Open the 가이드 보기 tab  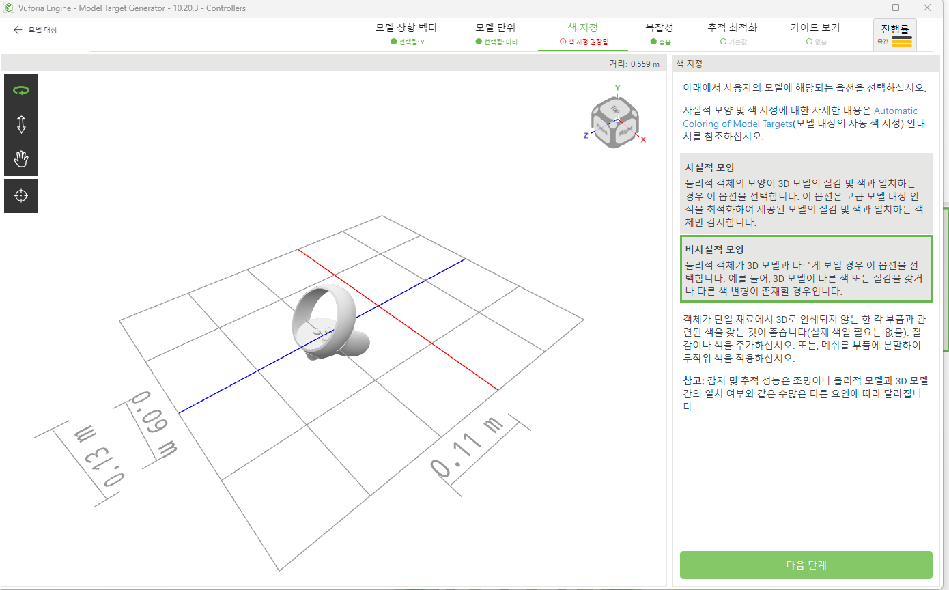point(815,33)
